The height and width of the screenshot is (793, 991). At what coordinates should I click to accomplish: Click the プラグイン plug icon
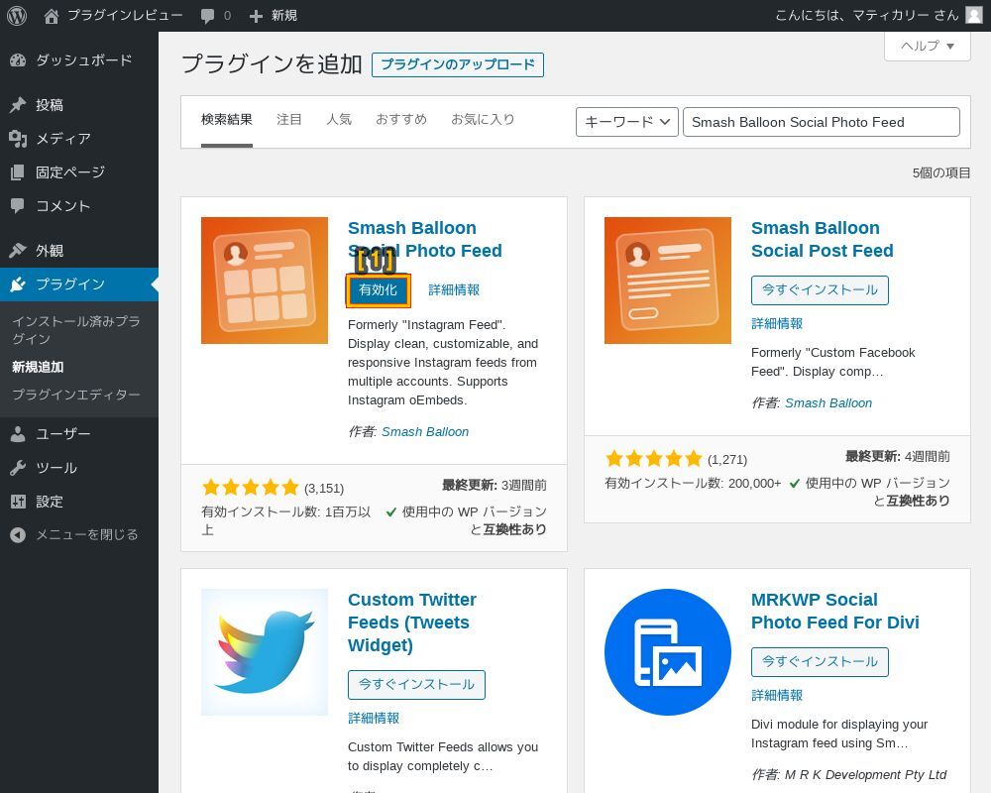[x=18, y=283]
